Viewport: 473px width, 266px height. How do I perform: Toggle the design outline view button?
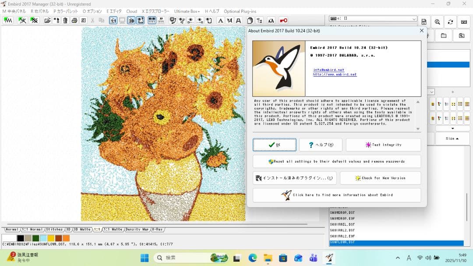click(x=140, y=21)
